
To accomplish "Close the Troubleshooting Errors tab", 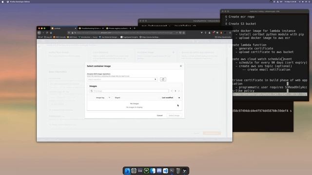I will pos(103,28).
